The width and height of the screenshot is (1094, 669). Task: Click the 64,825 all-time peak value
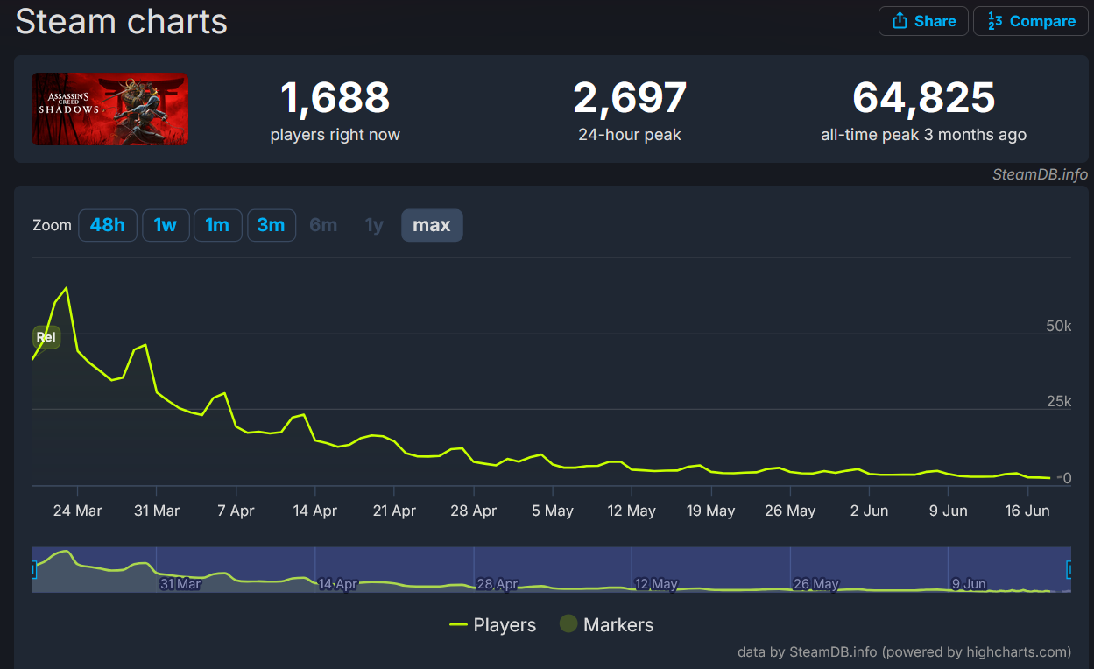[923, 98]
